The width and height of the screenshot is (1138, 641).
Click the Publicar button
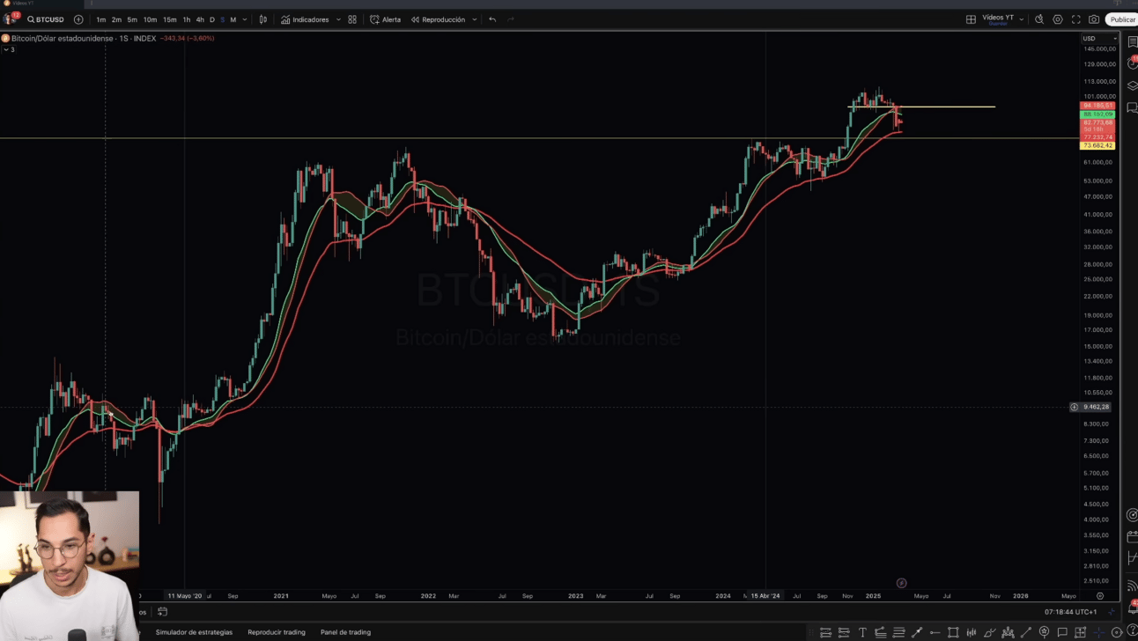coord(1122,19)
